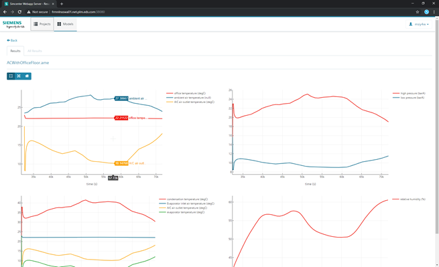Switch to the All Results tab
The image size is (439, 267).
[35, 51]
